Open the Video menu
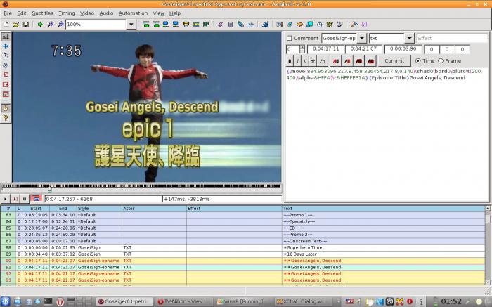The image size is (492, 307). (87, 13)
